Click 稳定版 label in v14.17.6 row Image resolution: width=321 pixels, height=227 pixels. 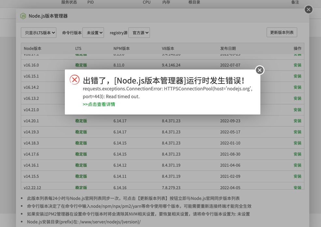pyautogui.click(x=81, y=154)
